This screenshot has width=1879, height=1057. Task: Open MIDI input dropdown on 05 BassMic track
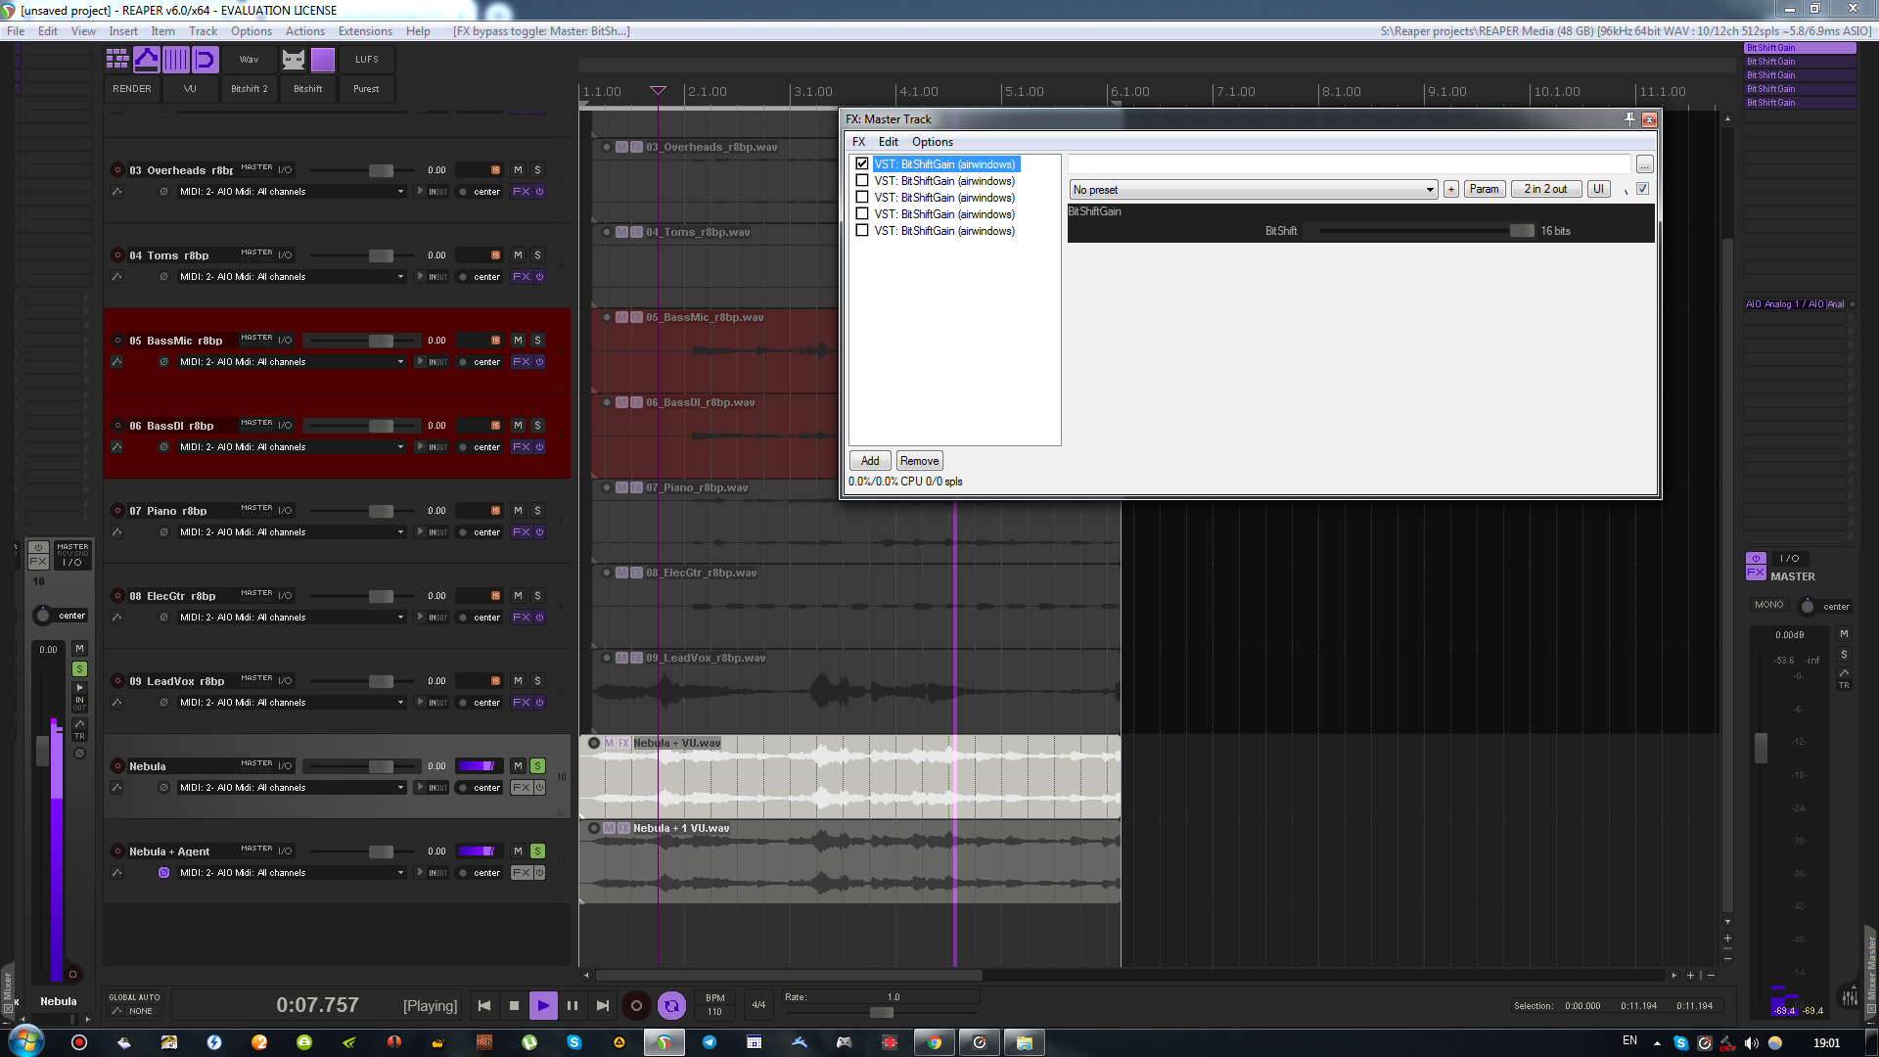pyautogui.click(x=292, y=362)
